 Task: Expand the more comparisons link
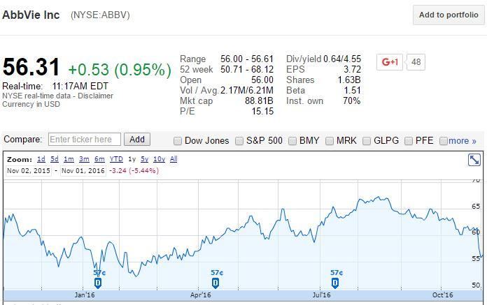[462, 141]
